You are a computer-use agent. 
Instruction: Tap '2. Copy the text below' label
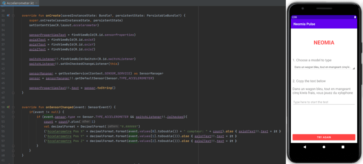click(309, 81)
